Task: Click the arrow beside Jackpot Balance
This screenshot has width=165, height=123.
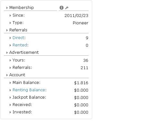Action: coord(10,97)
